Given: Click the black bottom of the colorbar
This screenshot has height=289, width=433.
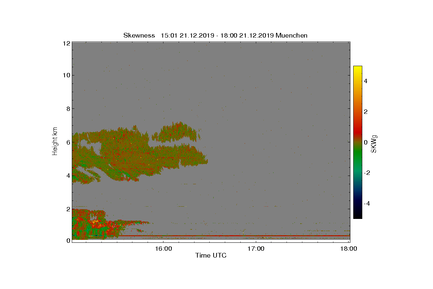Looking at the screenshot, I should click(x=358, y=216).
